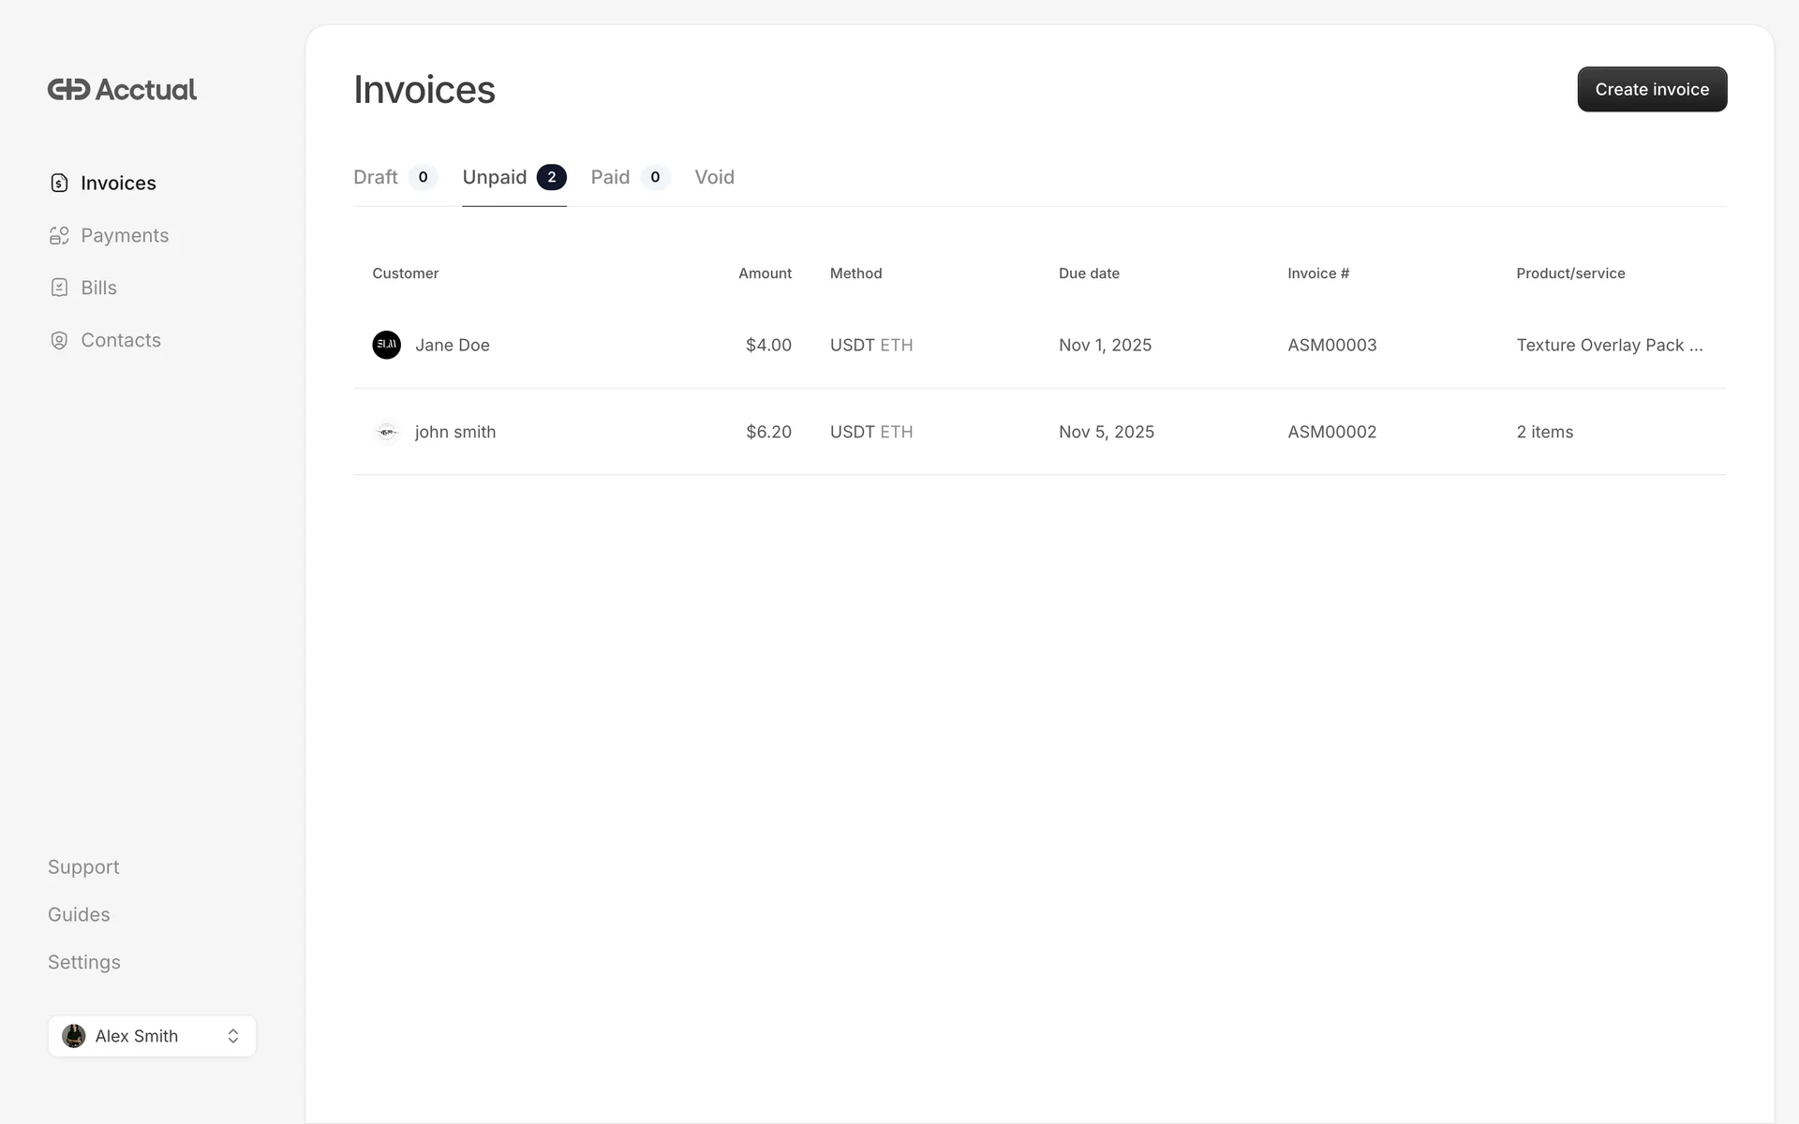Screen dimensions: 1799x1124
Task: Click john smith's avatar icon
Action: coord(386,432)
